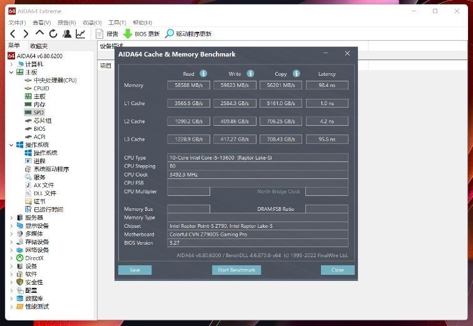The image size is (473, 326).
Task: Expand the 计算机 tree node
Action: coord(11,64)
